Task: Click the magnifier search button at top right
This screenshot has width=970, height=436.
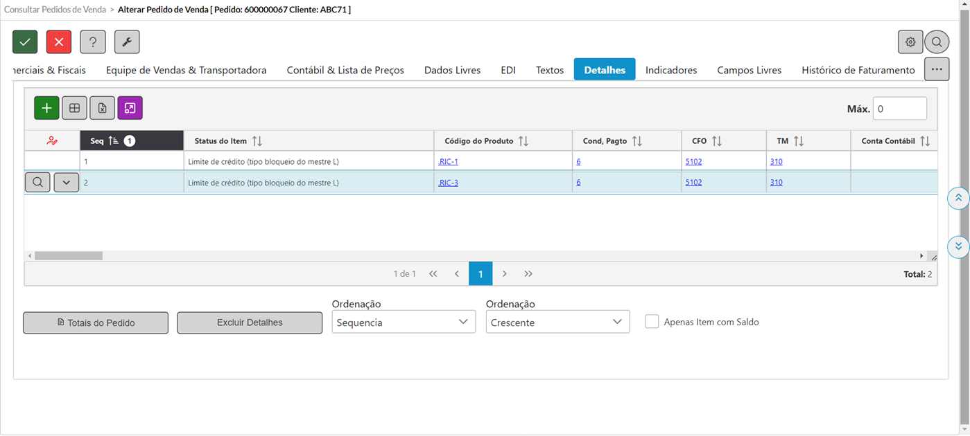Action: tap(937, 42)
